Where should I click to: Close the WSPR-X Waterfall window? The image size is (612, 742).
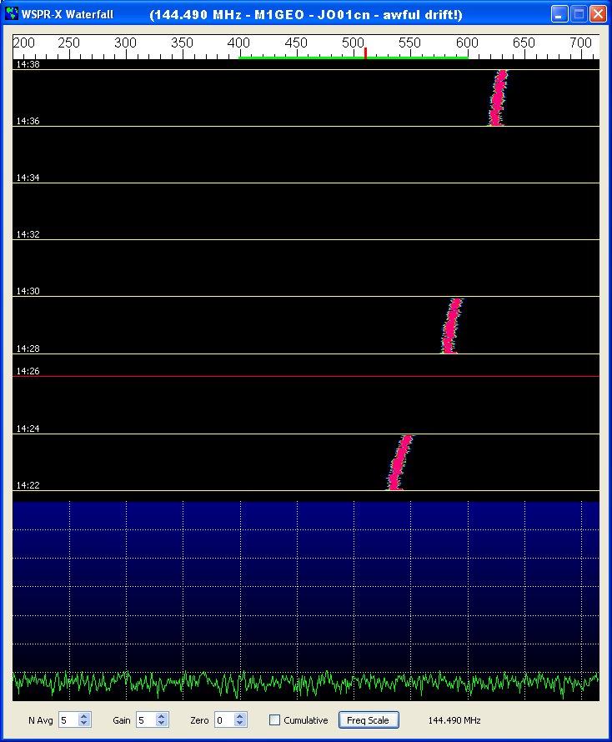pos(598,13)
